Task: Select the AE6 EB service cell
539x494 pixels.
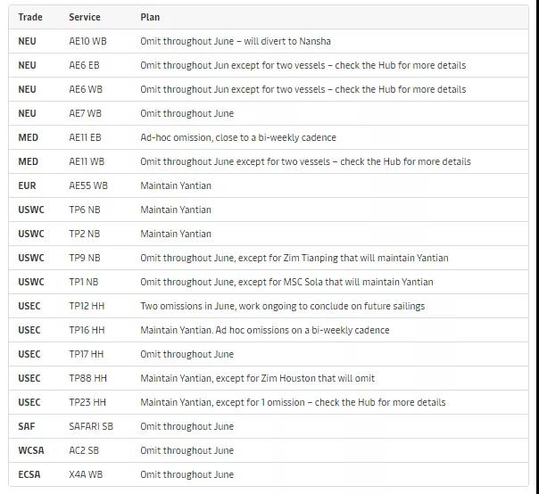Action: pos(85,65)
